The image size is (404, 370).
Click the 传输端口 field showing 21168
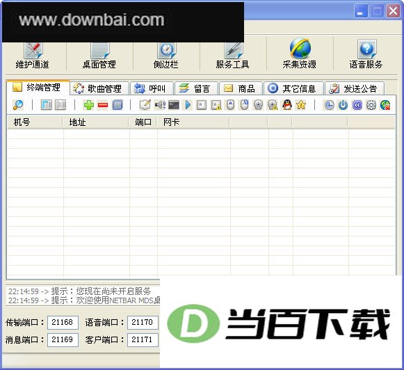63,322
